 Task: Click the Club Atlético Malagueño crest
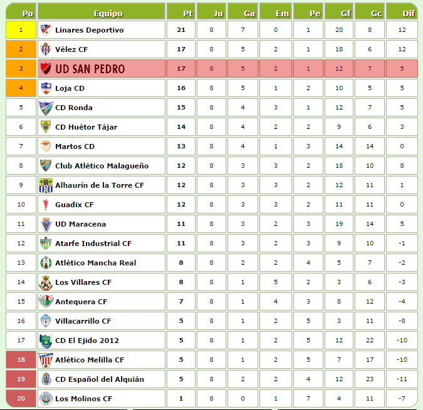(46, 165)
